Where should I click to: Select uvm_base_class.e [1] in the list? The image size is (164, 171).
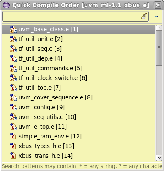(x=78, y=29)
